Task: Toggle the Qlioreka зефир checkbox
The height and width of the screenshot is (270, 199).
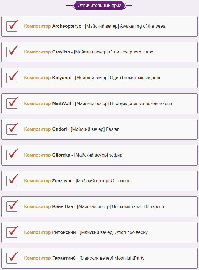Action: (x=12, y=155)
